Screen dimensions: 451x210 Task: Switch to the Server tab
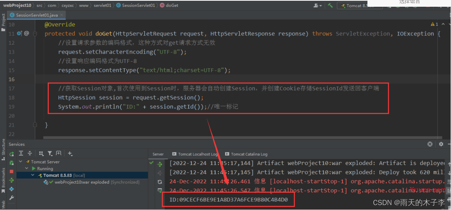[x=158, y=154]
